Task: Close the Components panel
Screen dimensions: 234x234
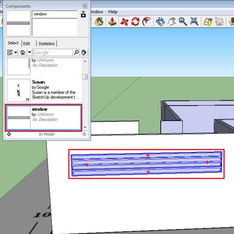Action: 85,6
